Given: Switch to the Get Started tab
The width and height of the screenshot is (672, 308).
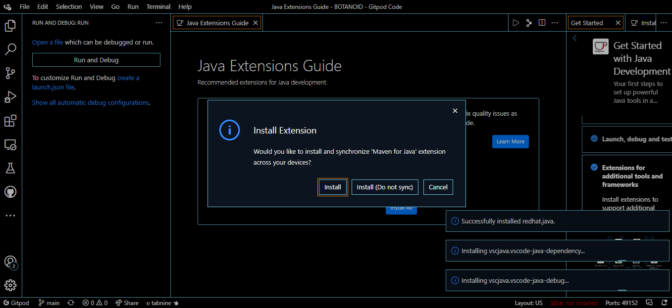Looking at the screenshot, I should (x=596, y=23).
